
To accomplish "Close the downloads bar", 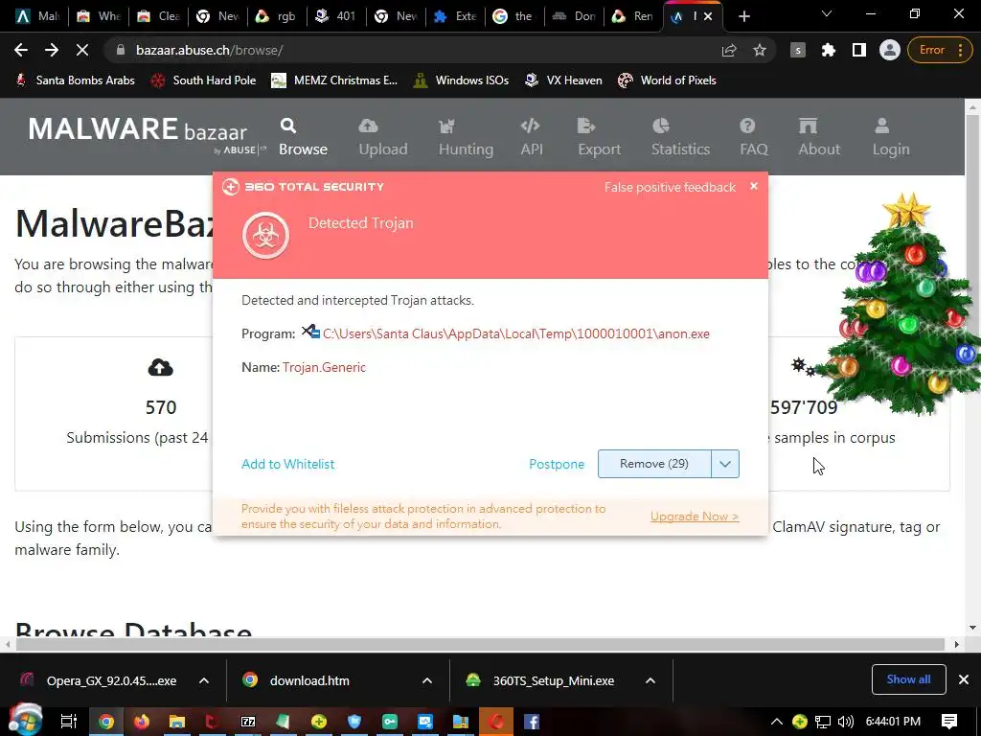I will [964, 679].
